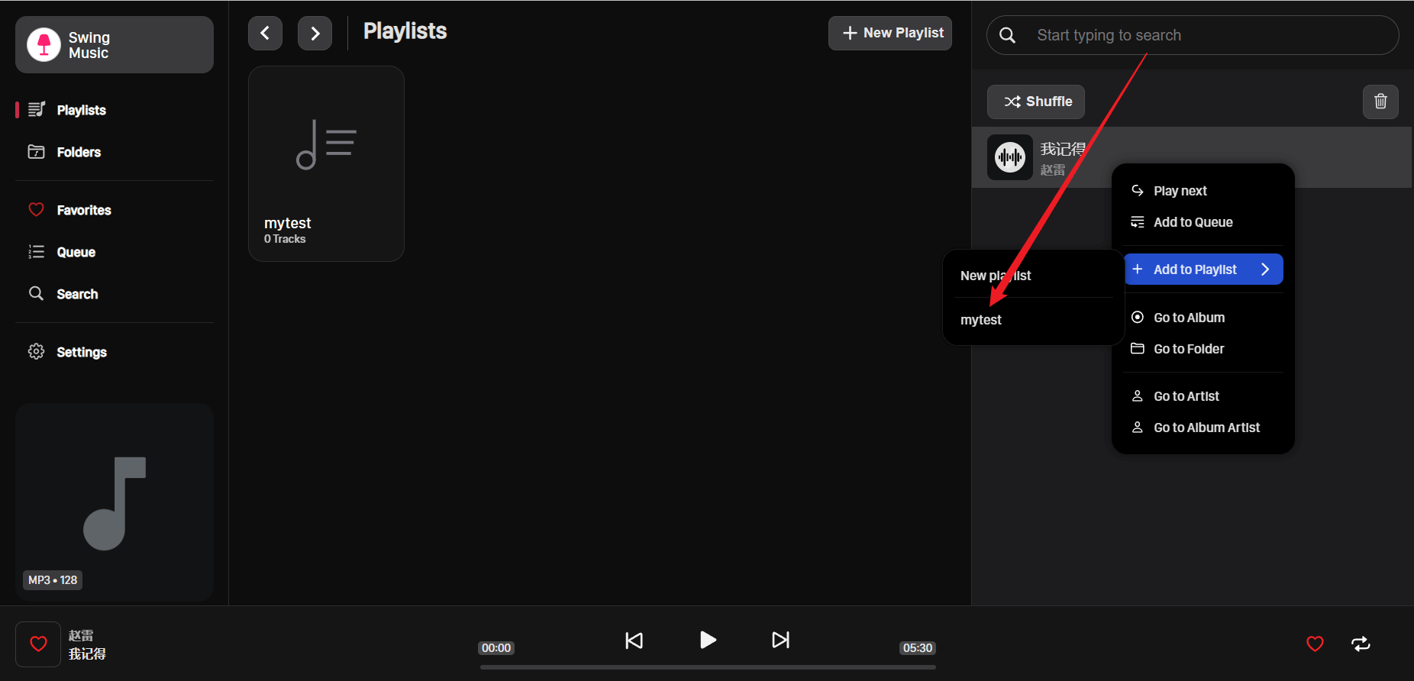
Task: Open the Folders section in the sidebar
Action: (79, 152)
